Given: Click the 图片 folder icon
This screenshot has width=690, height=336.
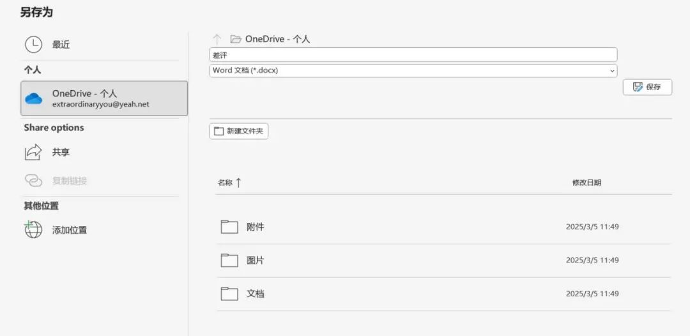Looking at the screenshot, I should (x=229, y=260).
